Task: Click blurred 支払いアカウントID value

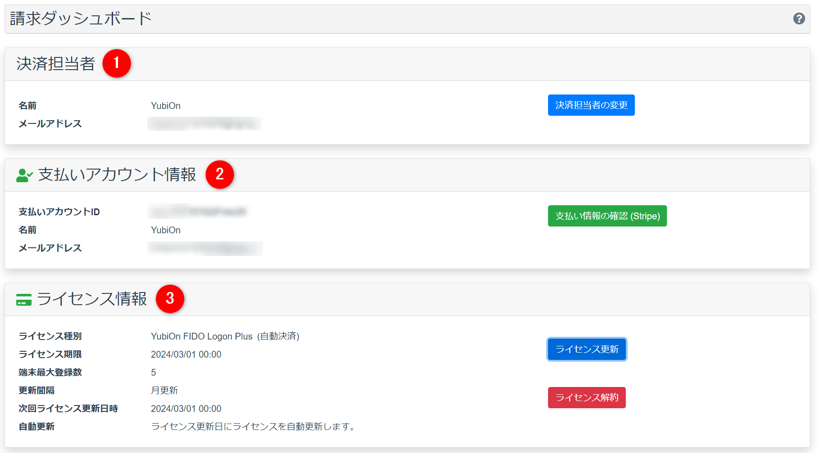Action: click(198, 211)
